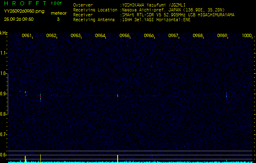Select the version number 1.0.0f

coord(56,3)
